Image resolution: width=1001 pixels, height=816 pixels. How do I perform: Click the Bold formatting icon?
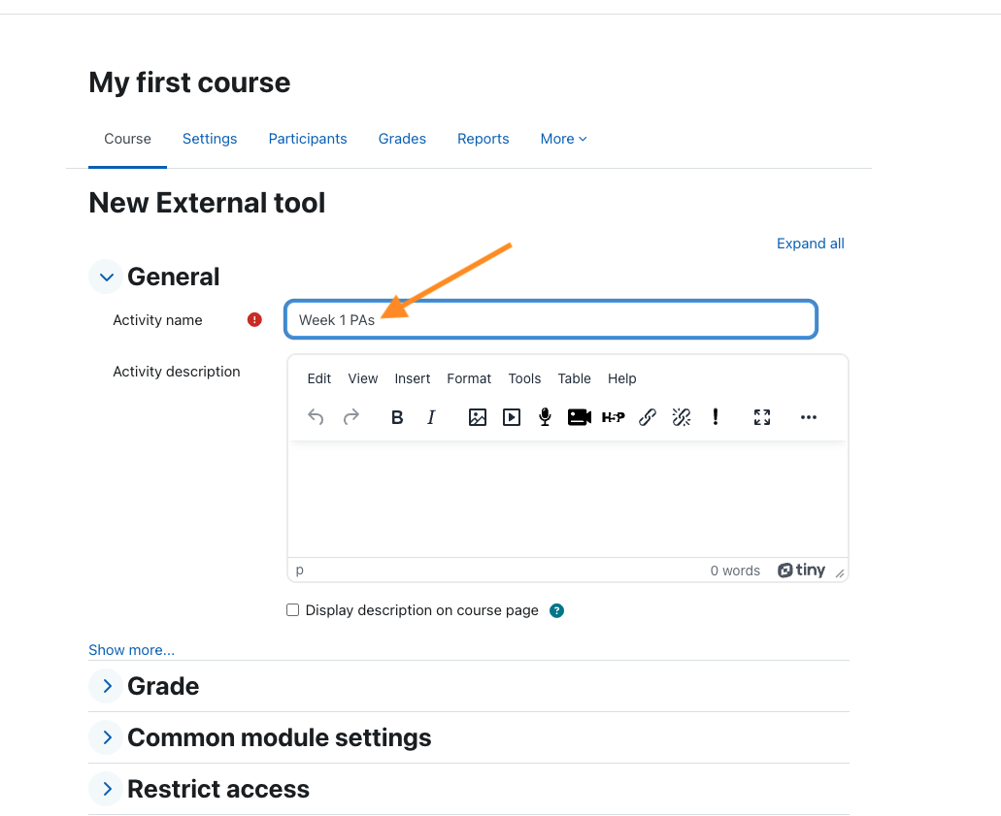(x=397, y=417)
